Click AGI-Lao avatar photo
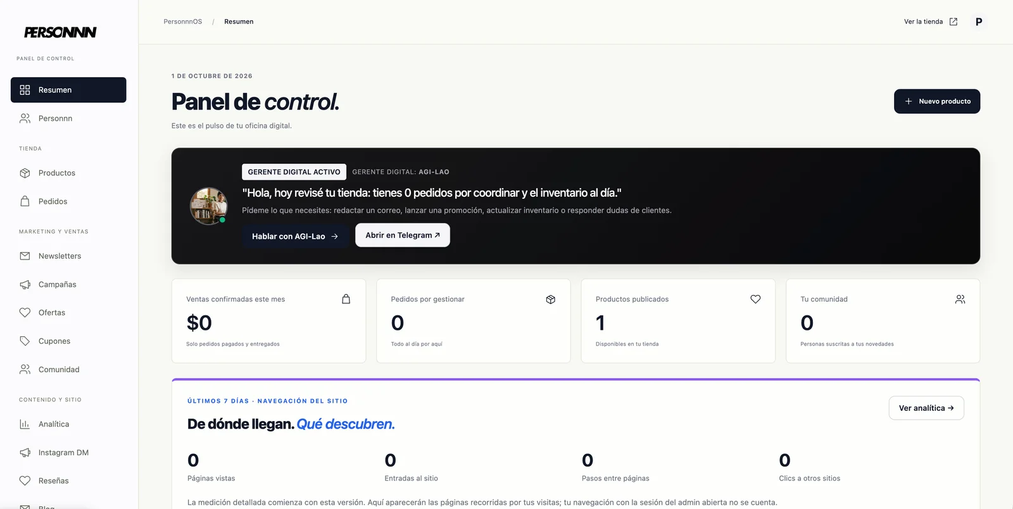This screenshot has height=509, width=1013. click(x=209, y=206)
